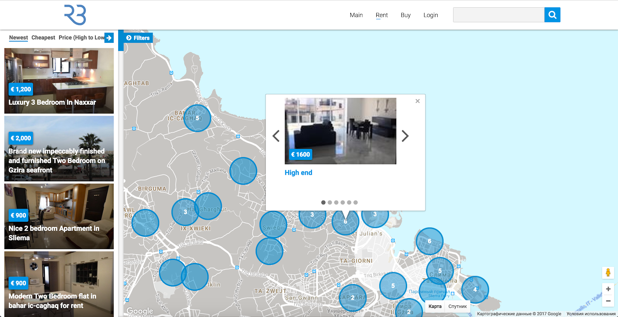
Task: Open Modern Two Bedroom flat bahar ic-caghaq
Action: (x=59, y=284)
